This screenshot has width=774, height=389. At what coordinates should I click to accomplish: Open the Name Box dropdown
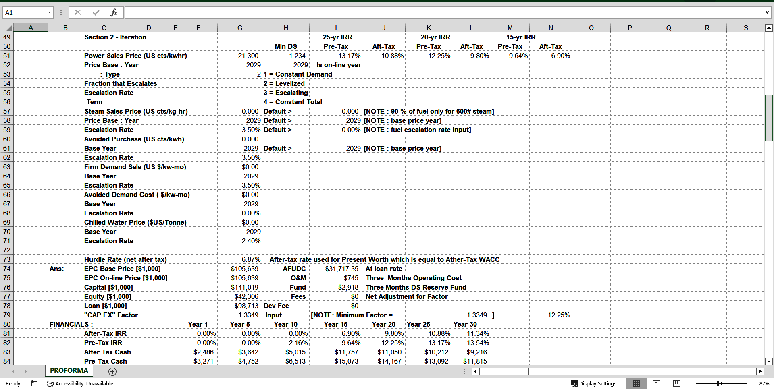pos(50,12)
